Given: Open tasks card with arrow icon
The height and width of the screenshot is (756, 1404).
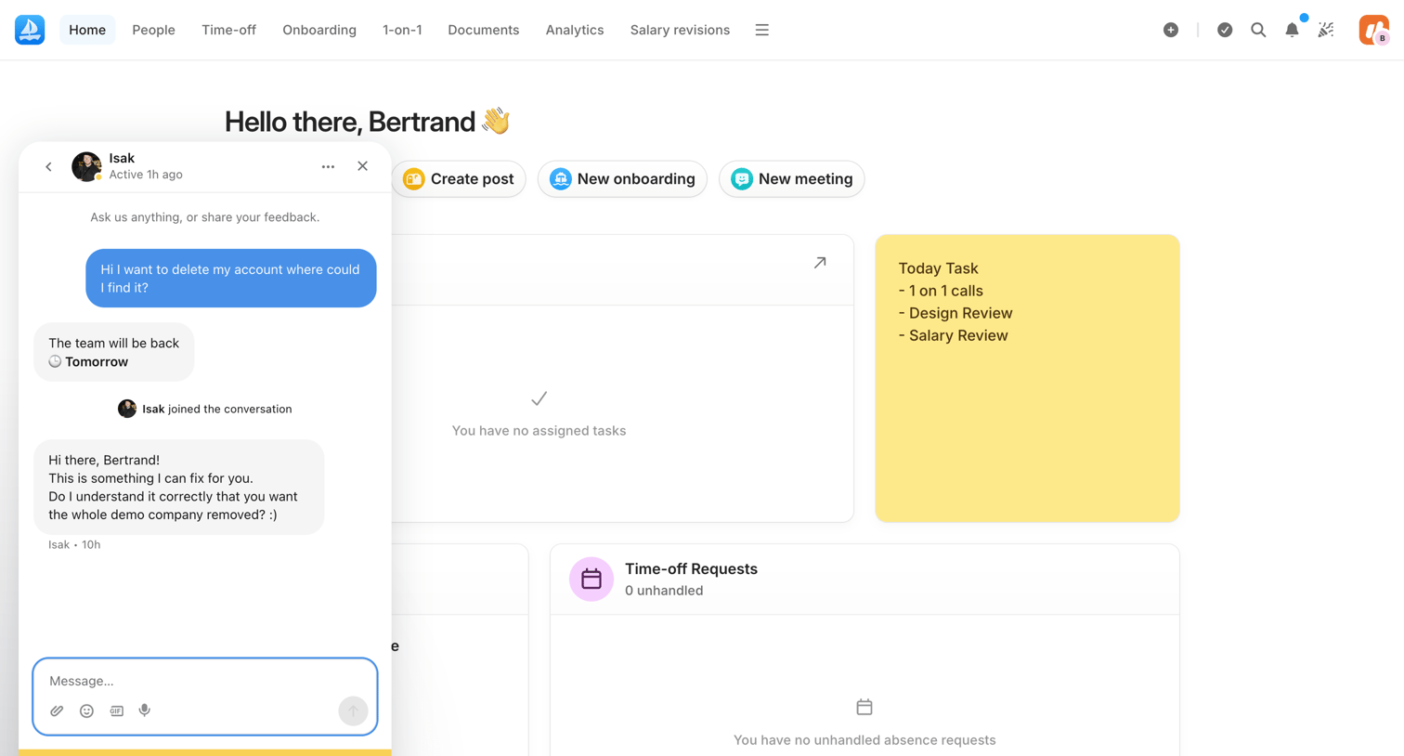Looking at the screenshot, I should (820, 263).
